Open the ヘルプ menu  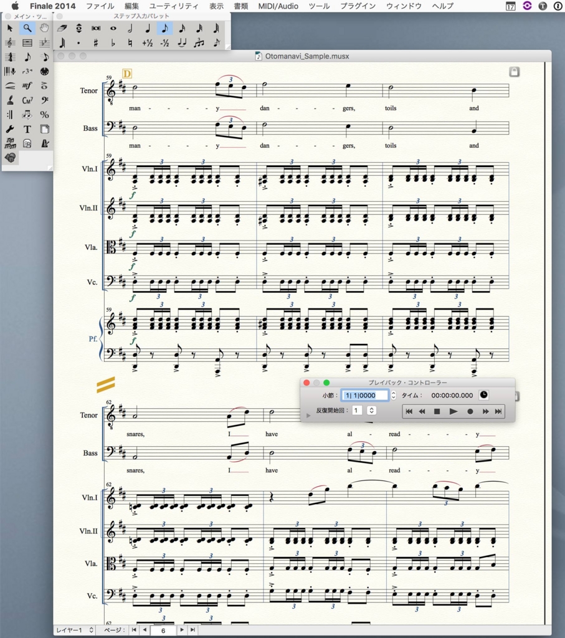tap(442, 6)
